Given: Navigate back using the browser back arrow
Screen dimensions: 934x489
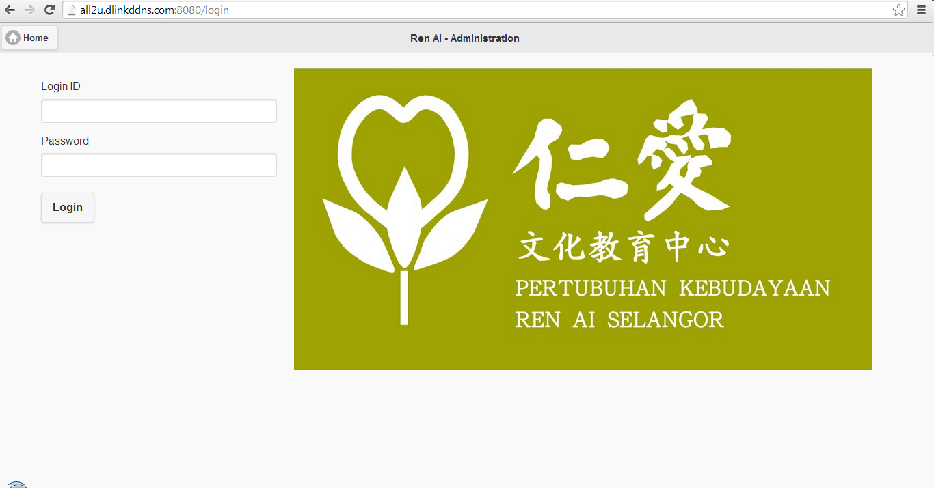Looking at the screenshot, I should click(10, 10).
